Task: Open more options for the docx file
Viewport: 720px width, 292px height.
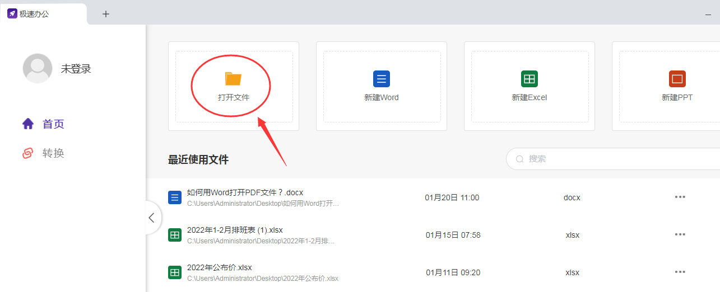Action: tap(680, 197)
